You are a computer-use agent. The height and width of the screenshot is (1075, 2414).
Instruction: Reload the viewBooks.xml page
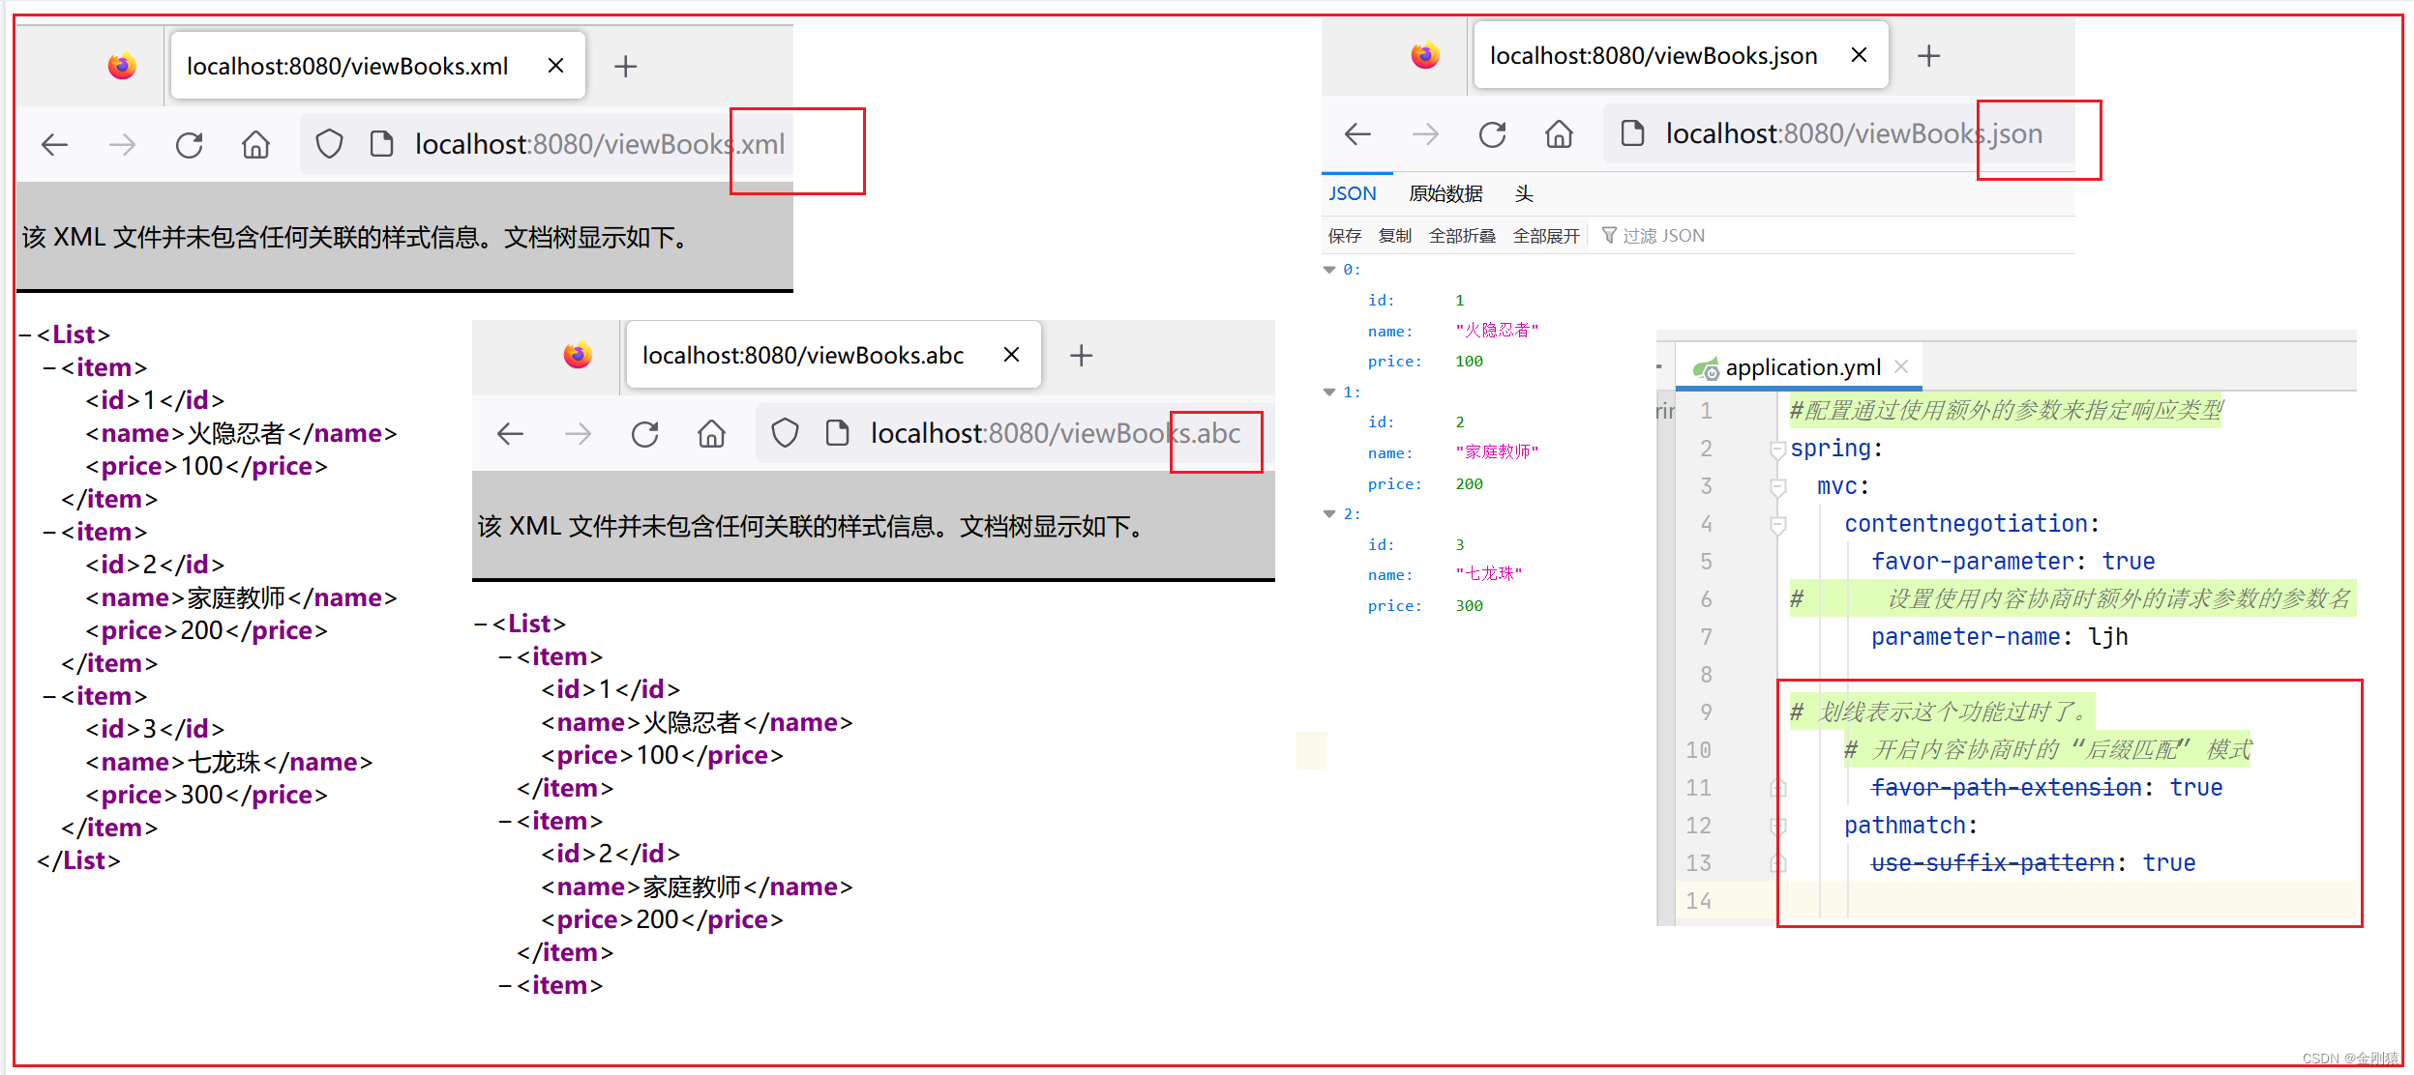point(189,145)
